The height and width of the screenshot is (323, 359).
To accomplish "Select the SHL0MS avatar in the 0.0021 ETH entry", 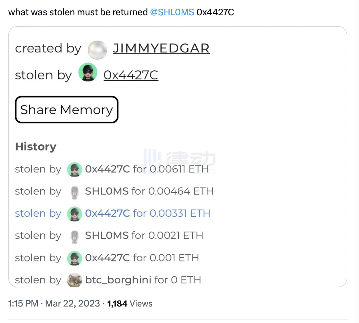I will 74,236.
